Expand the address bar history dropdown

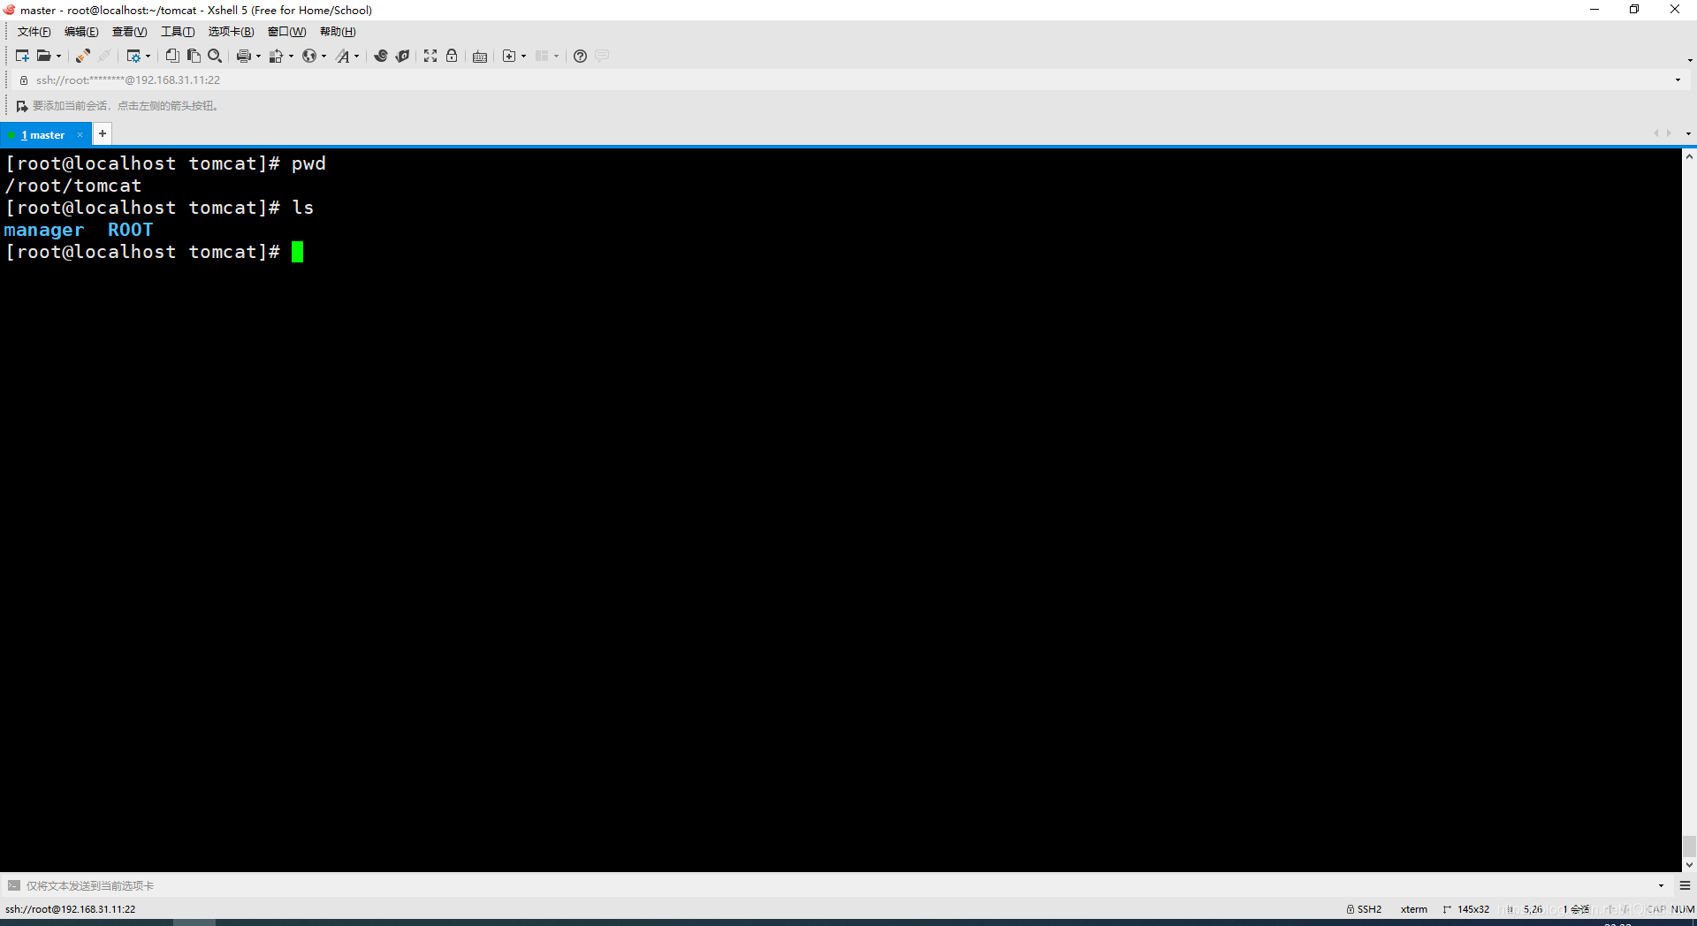pos(1678,80)
